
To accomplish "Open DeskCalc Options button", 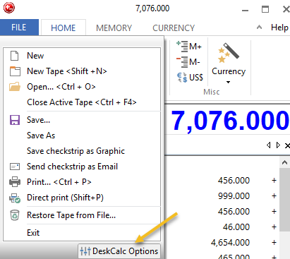I will click(119, 251).
